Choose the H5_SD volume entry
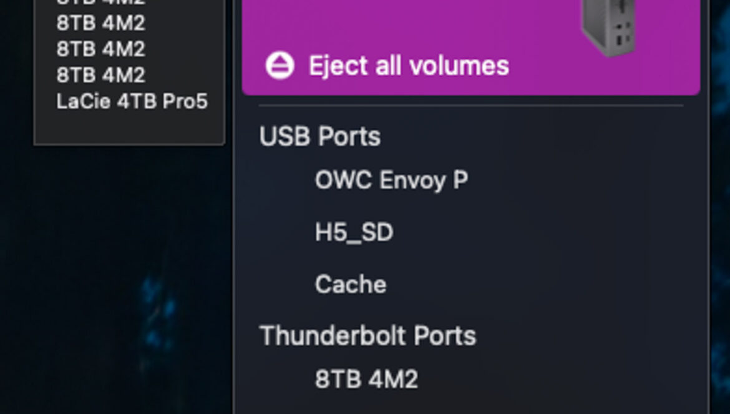This screenshot has height=414, width=730. 354,233
